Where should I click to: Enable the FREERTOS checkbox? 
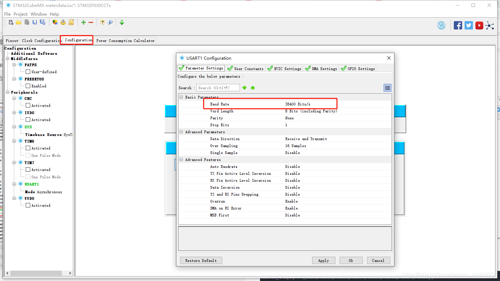tap(28, 86)
